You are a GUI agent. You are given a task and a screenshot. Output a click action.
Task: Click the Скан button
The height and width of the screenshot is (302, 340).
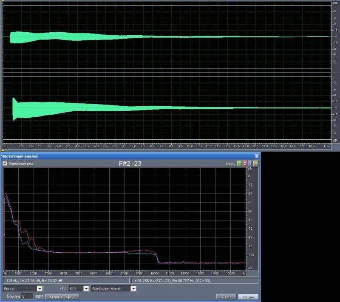tap(226, 297)
